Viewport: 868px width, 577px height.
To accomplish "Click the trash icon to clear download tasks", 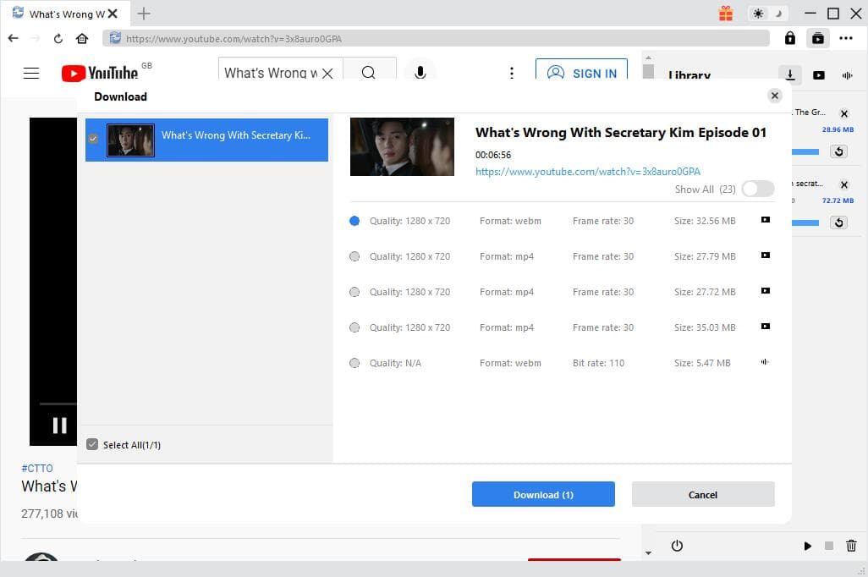I will coord(852,546).
